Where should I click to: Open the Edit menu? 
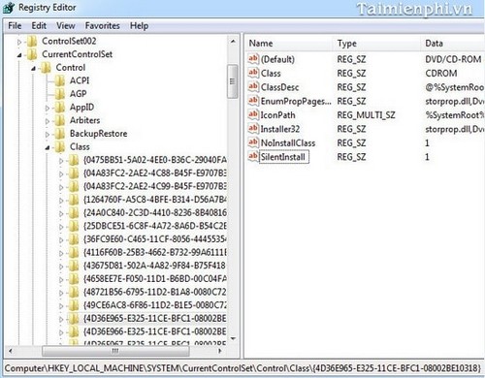[x=39, y=25]
